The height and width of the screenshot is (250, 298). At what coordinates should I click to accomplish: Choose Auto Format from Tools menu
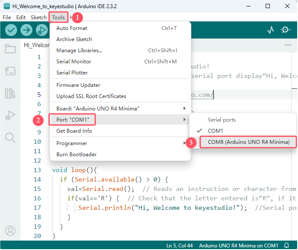pyautogui.click(x=120, y=28)
